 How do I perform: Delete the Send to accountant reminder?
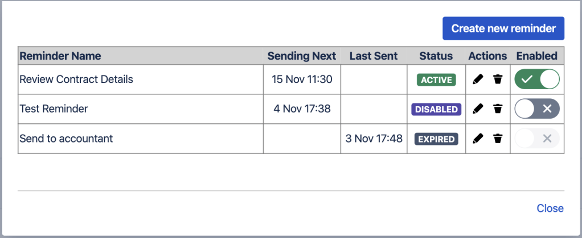tap(498, 139)
